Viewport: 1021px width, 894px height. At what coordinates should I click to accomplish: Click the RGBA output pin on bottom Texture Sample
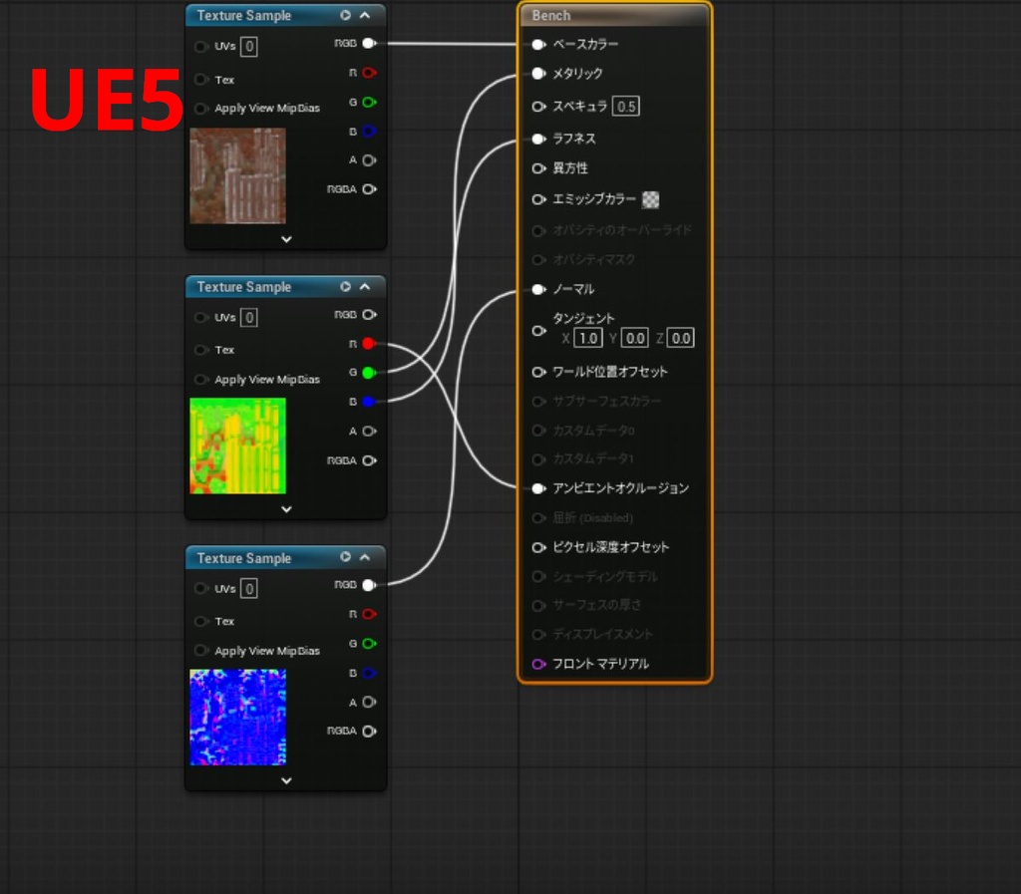click(369, 731)
